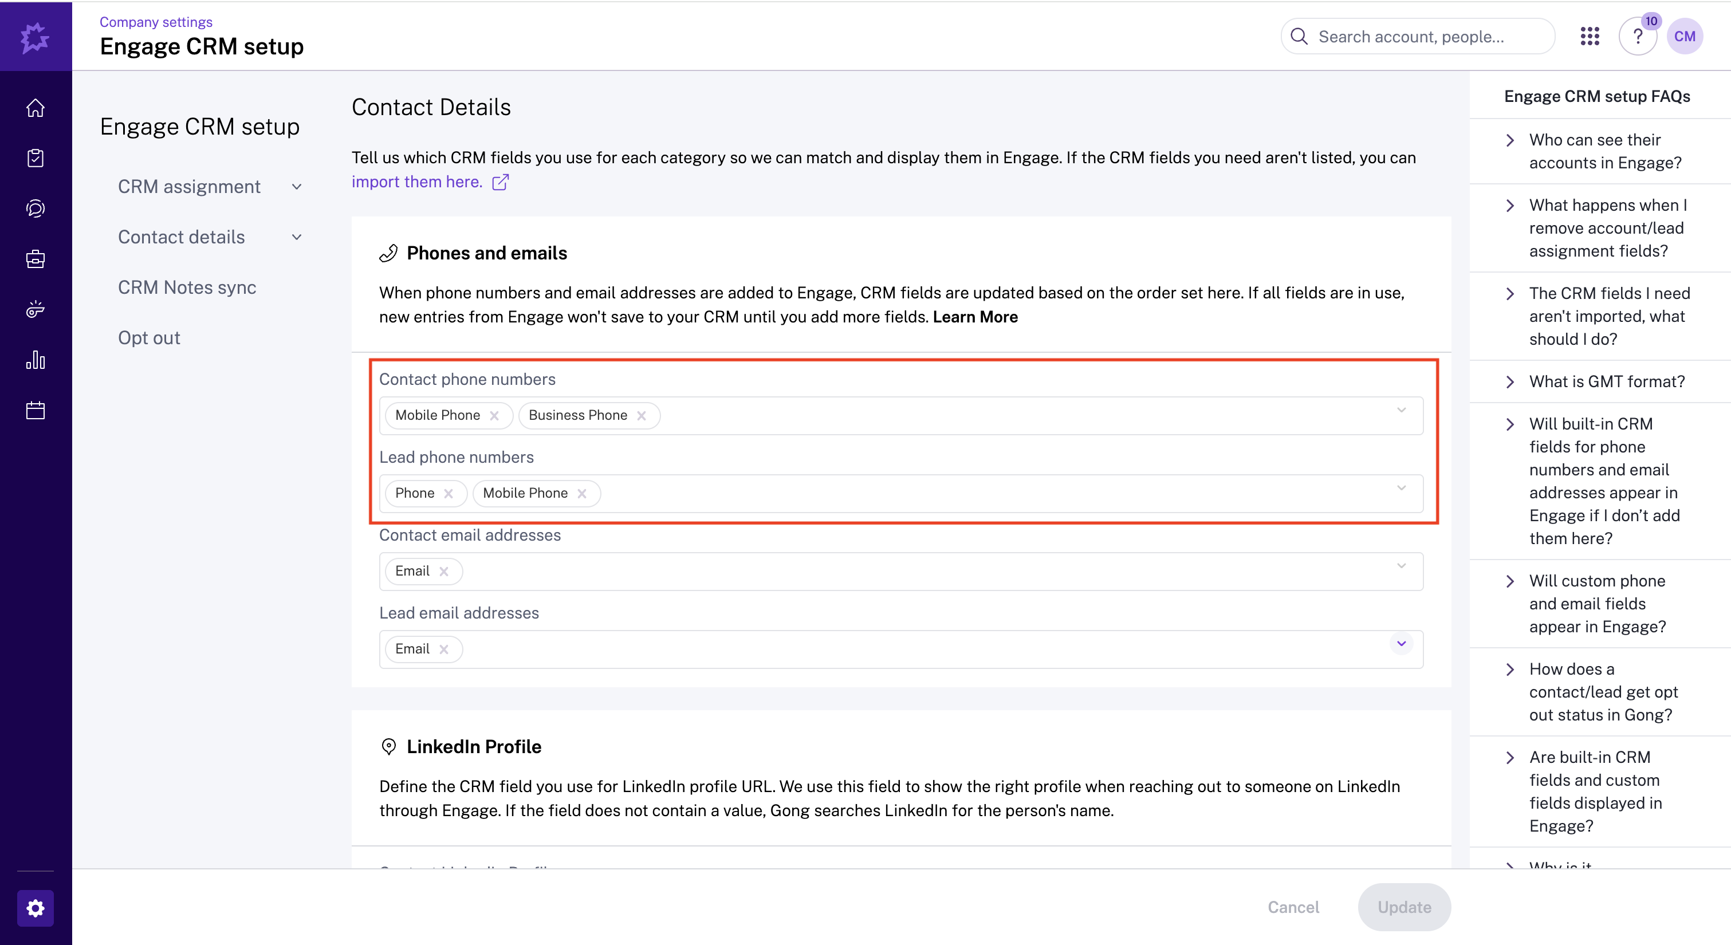The width and height of the screenshot is (1731, 945).
Task: Follow the Company settings breadcrumb link
Action: click(x=156, y=22)
